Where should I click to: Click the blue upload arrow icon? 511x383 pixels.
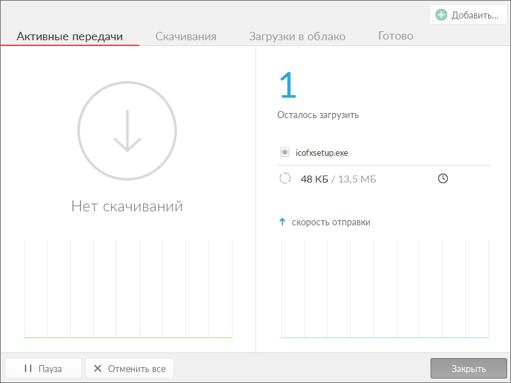tap(282, 222)
